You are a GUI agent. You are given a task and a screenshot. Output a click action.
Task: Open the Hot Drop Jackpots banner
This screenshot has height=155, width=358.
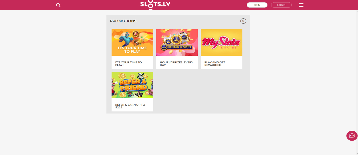(177, 42)
